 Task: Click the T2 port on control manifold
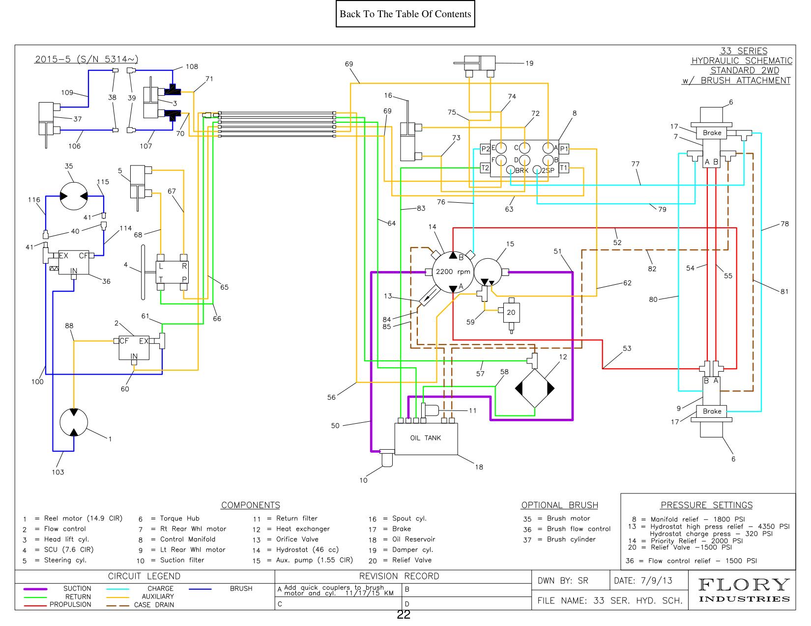[x=485, y=168]
